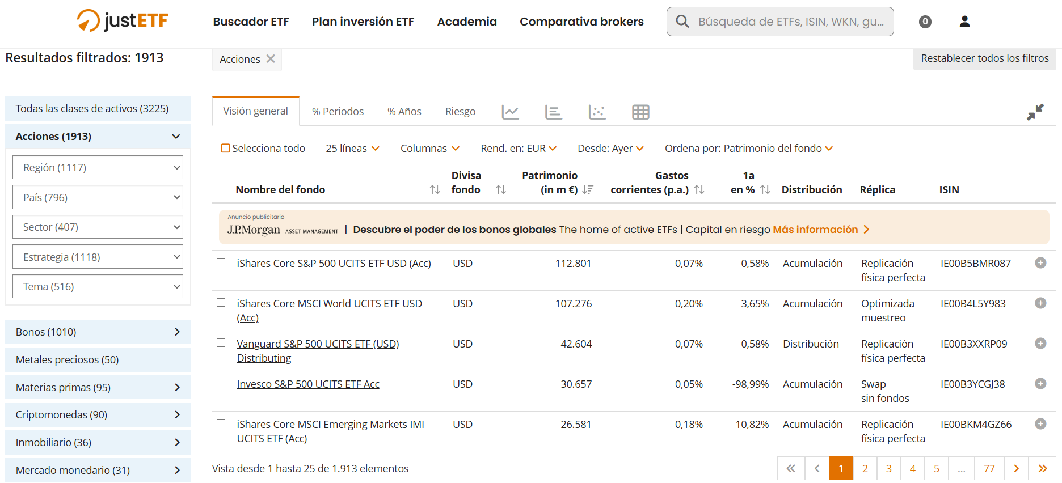Click Restablecer todos los filtros button
1062x483 pixels.
[x=984, y=58]
